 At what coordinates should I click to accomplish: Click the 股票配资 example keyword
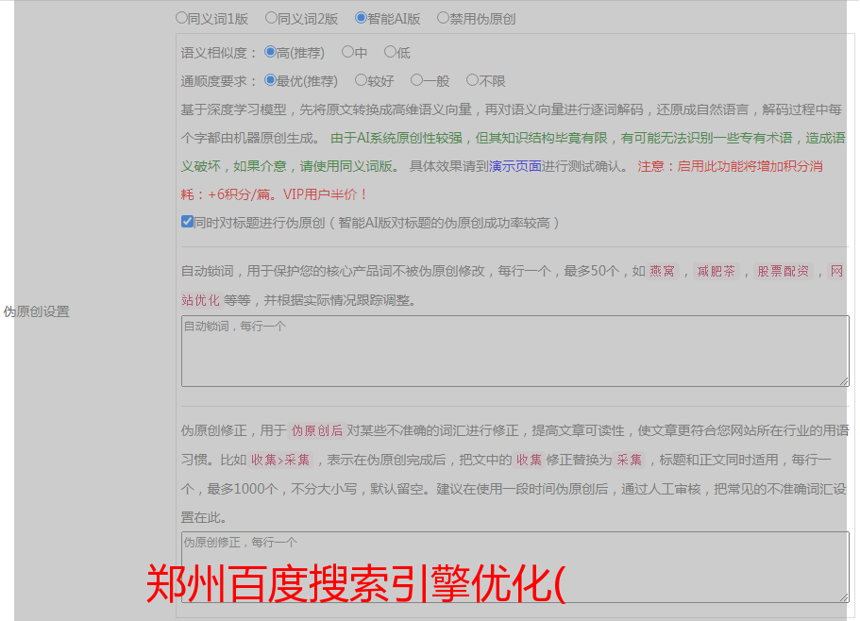(x=784, y=271)
